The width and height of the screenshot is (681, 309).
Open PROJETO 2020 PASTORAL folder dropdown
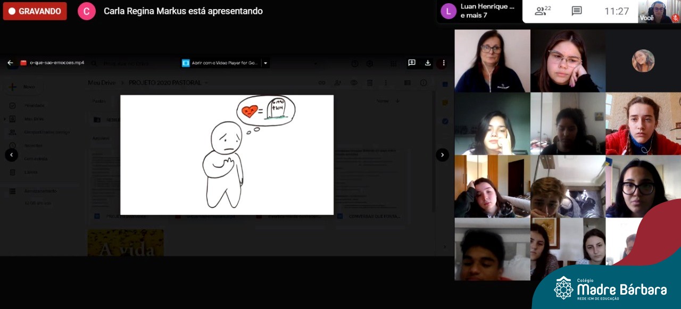[x=206, y=83]
